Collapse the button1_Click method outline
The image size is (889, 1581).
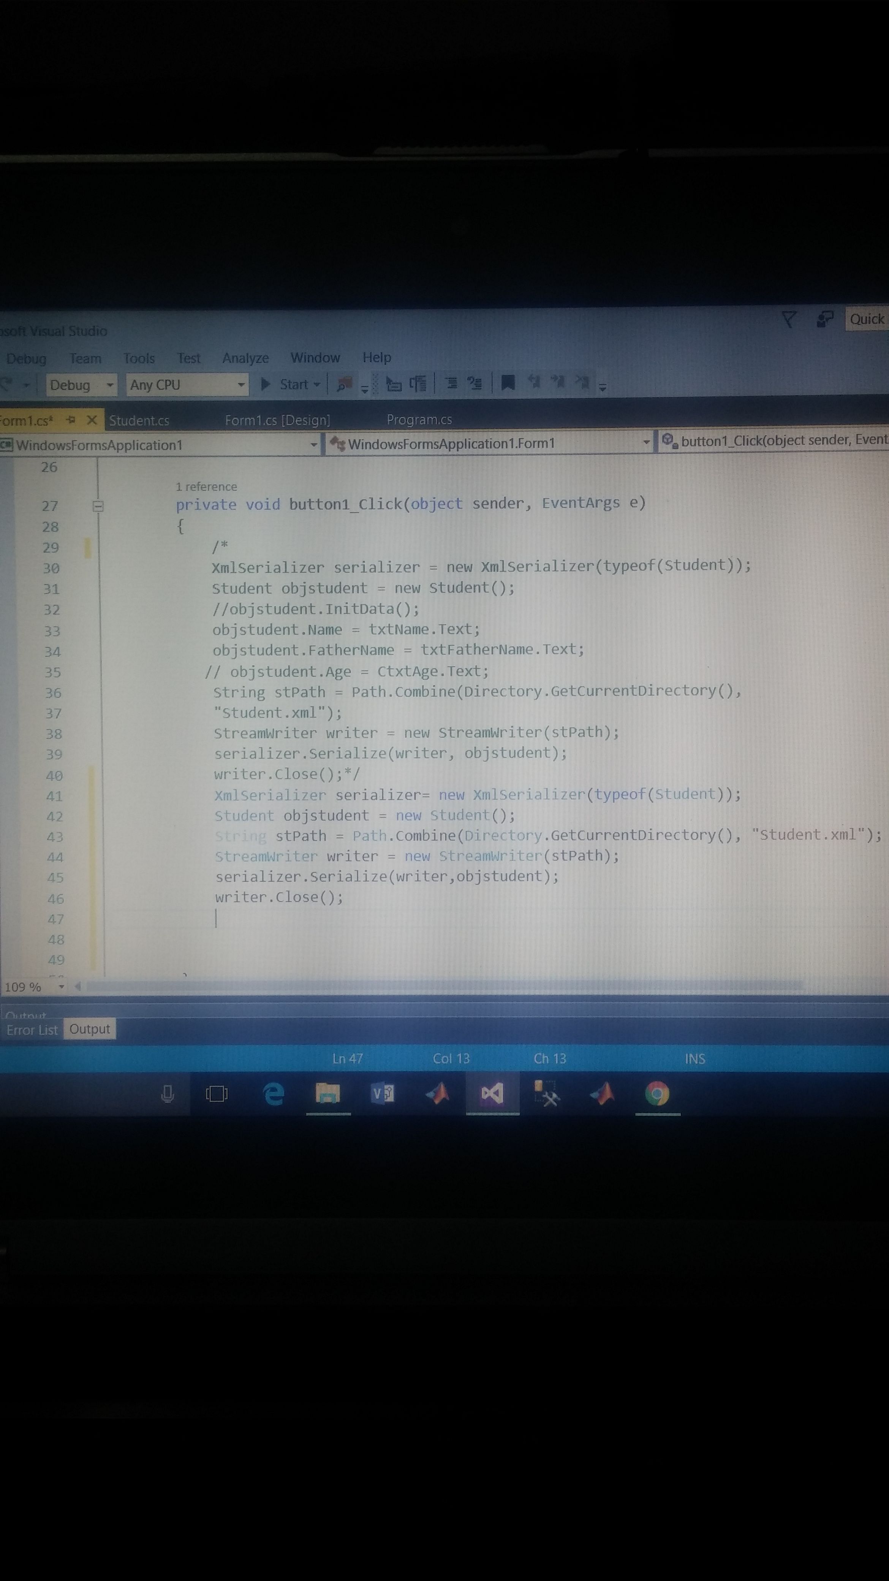point(98,506)
